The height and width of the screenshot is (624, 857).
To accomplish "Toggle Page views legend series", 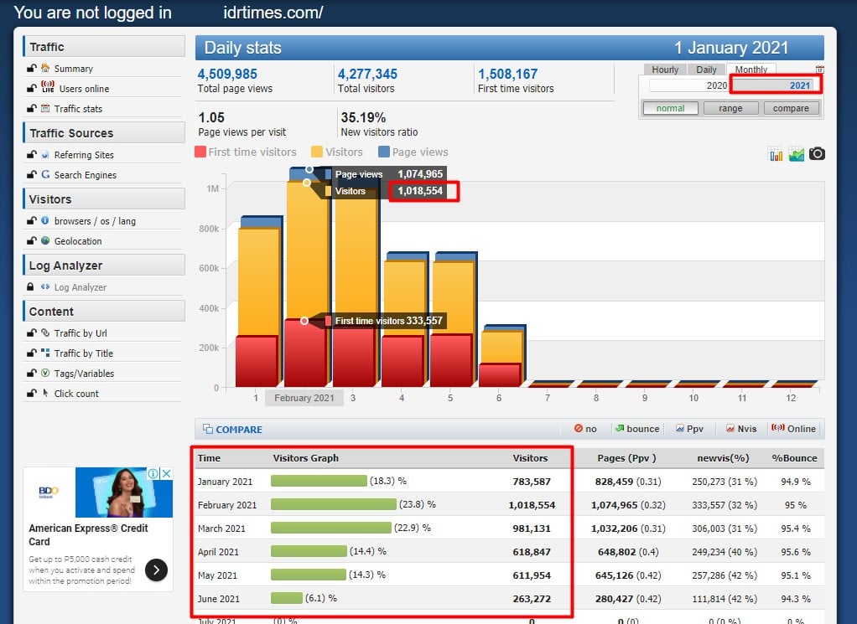I will click(413, 152).
